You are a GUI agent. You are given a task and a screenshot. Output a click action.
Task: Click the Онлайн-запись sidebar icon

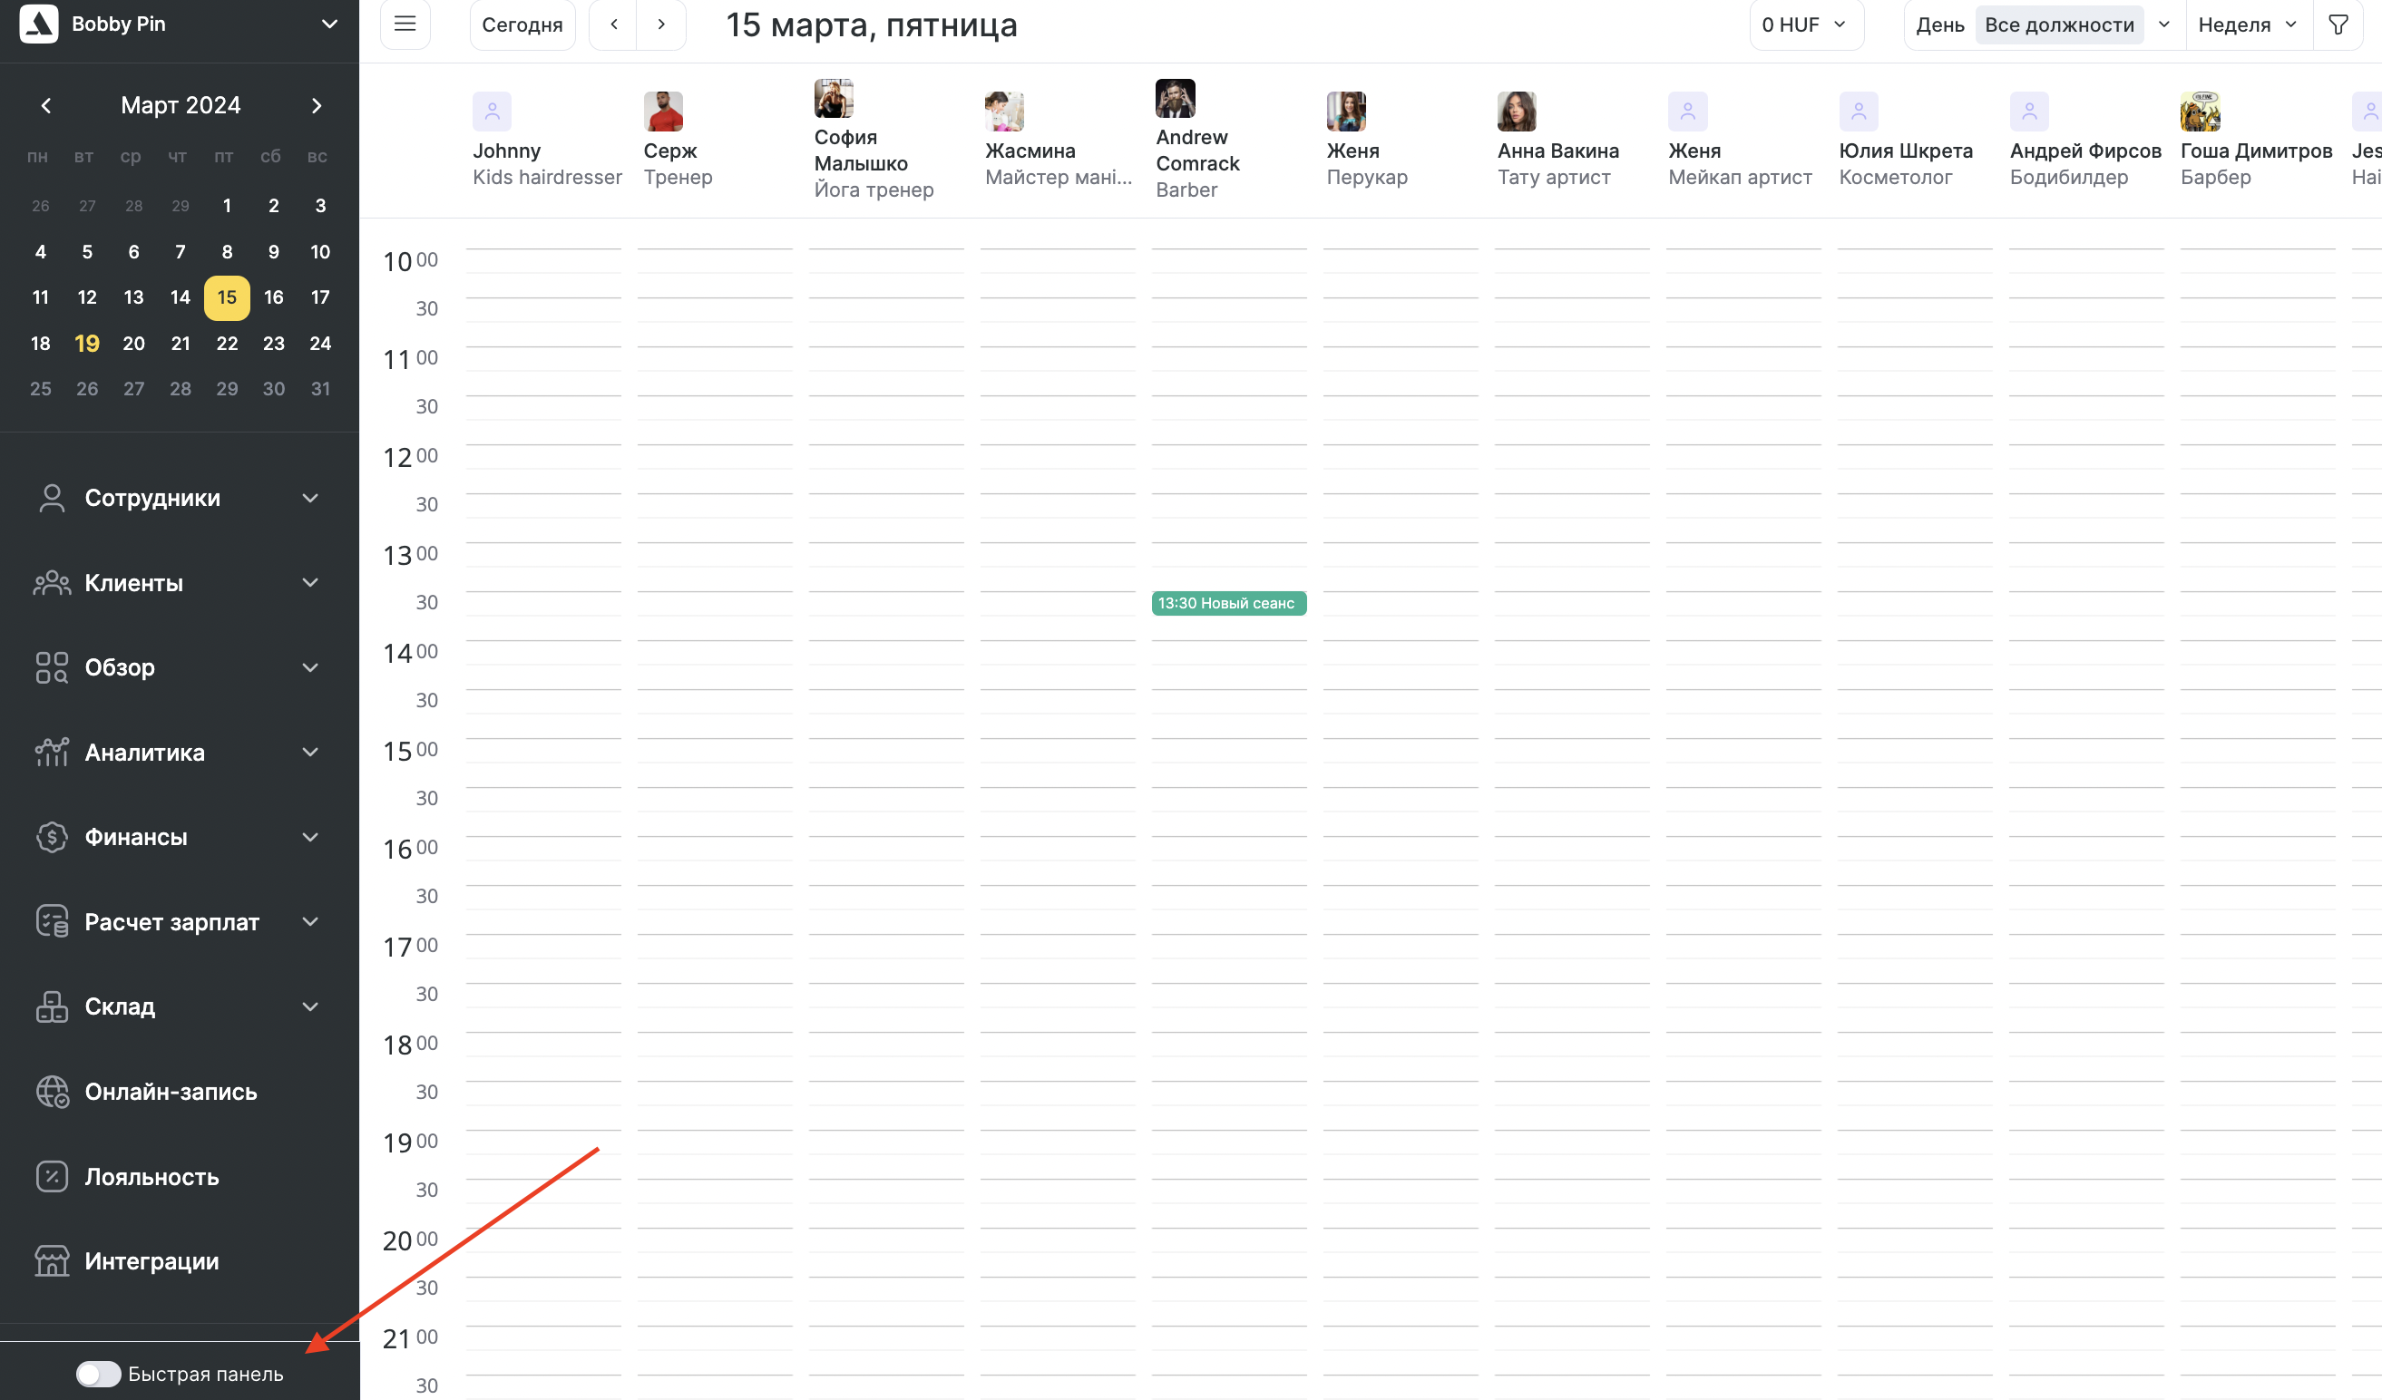50,1090
